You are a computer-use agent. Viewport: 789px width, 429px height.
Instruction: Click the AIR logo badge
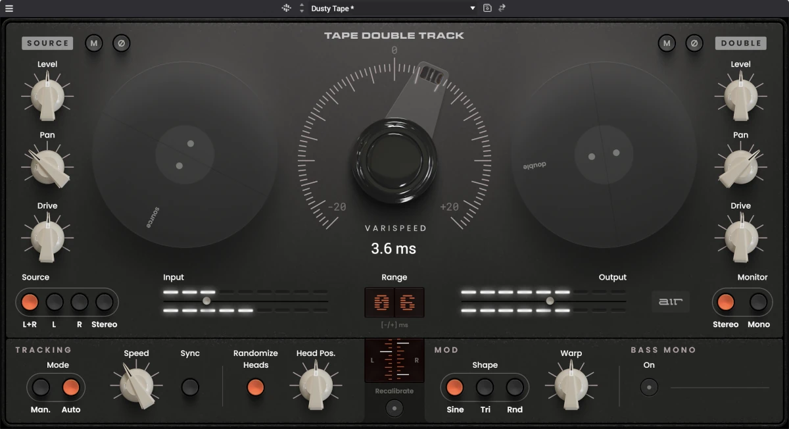point(670,301)
